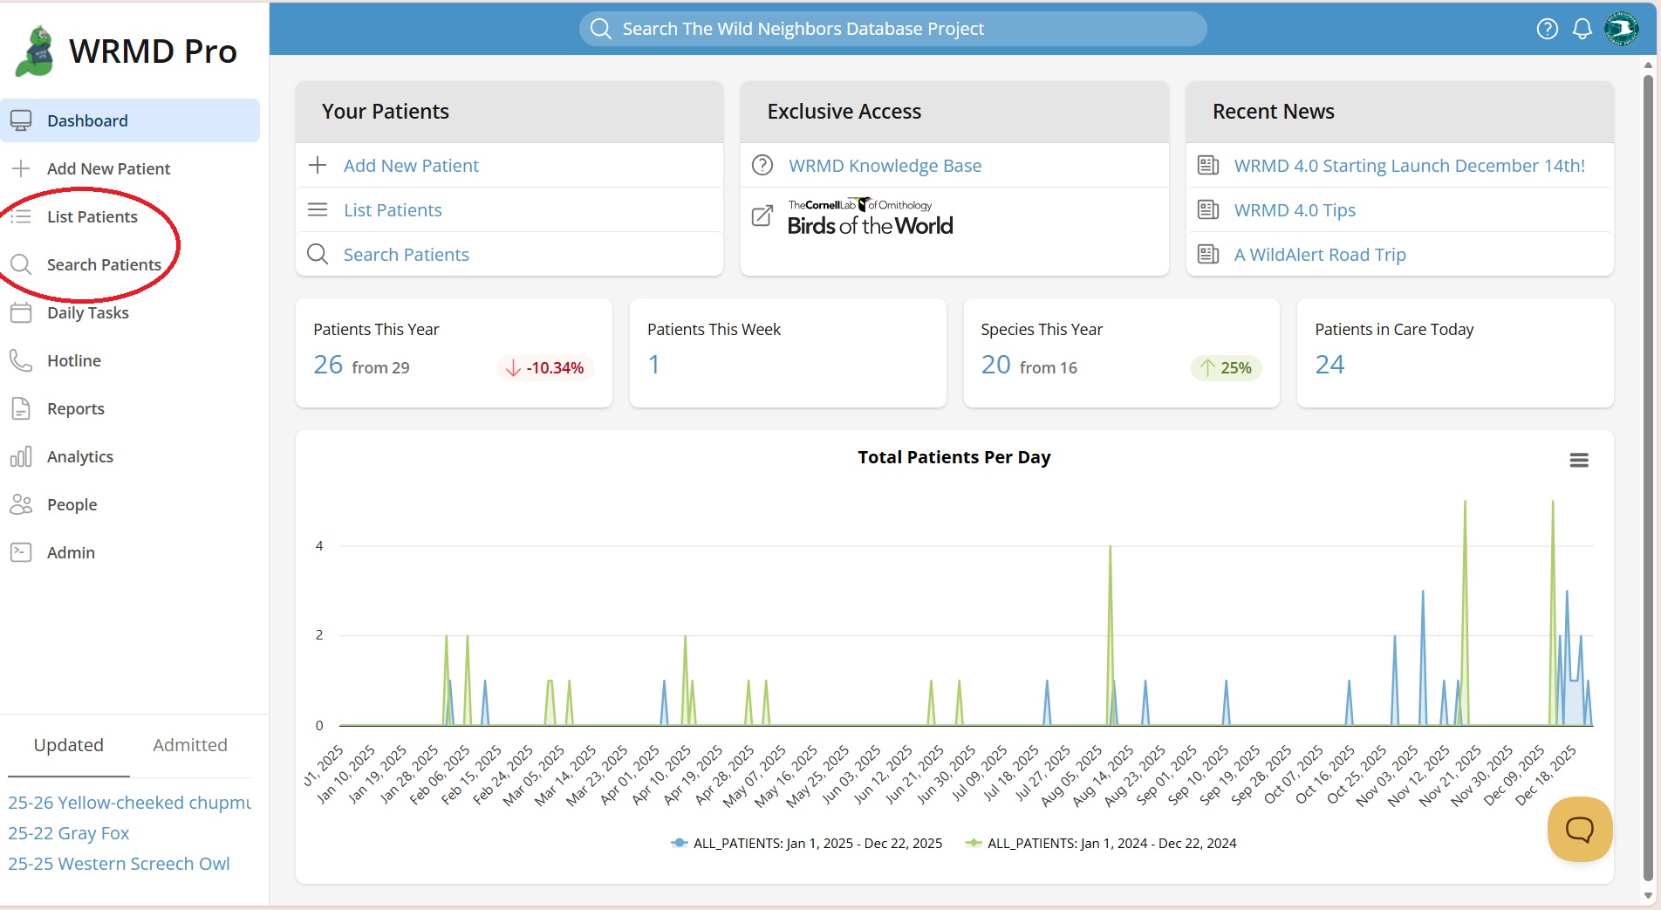Open the Birds of the World link
This screenshot has height=910, width=1661.
tap(870, 217)
